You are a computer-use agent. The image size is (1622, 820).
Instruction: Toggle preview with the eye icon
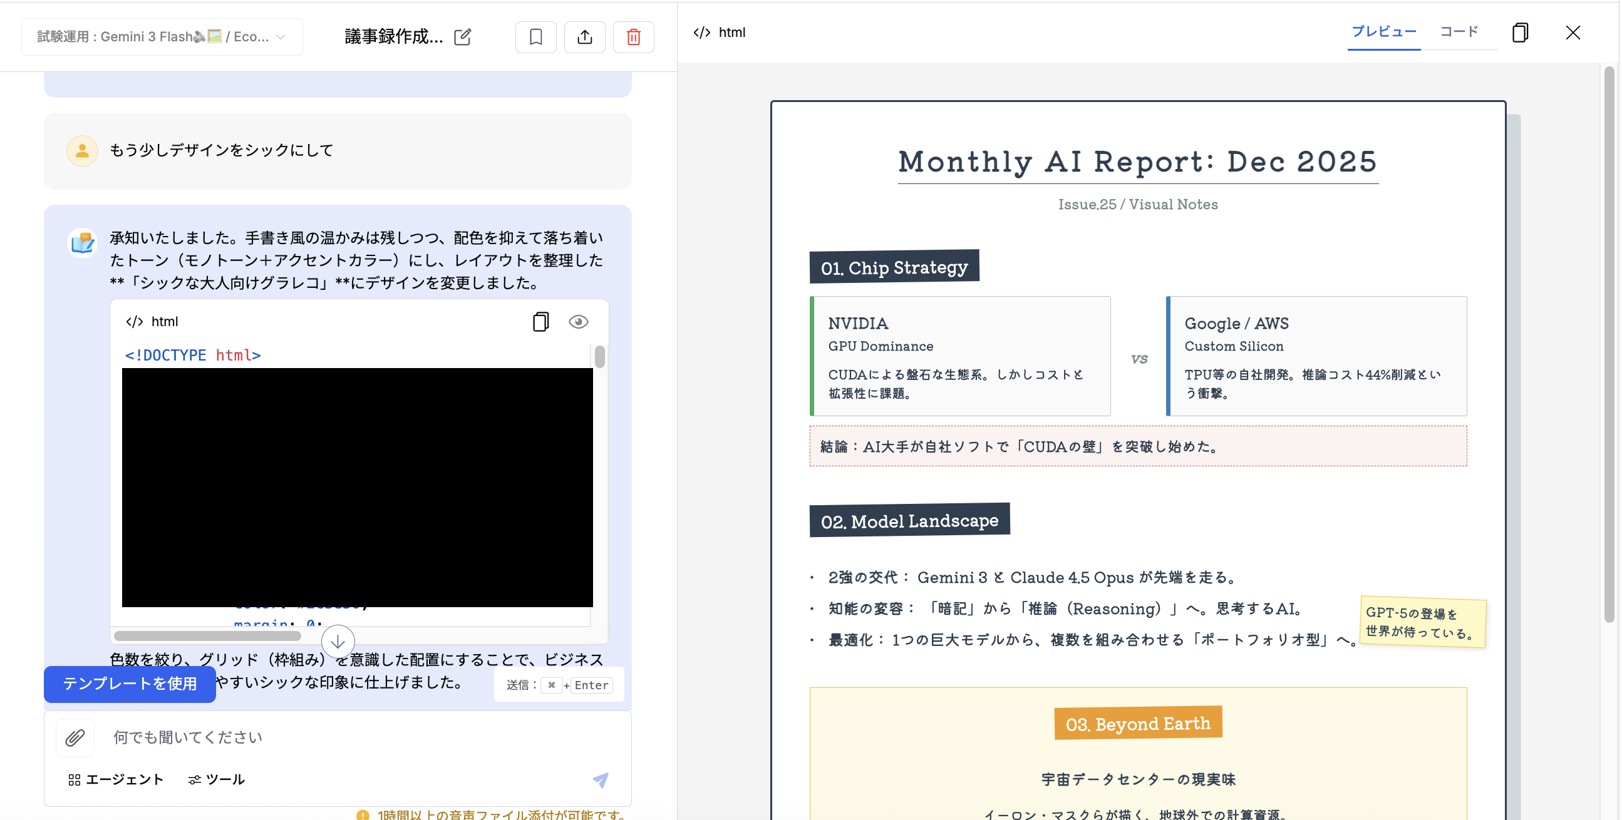pyautogui.click(x=579, y=322)
